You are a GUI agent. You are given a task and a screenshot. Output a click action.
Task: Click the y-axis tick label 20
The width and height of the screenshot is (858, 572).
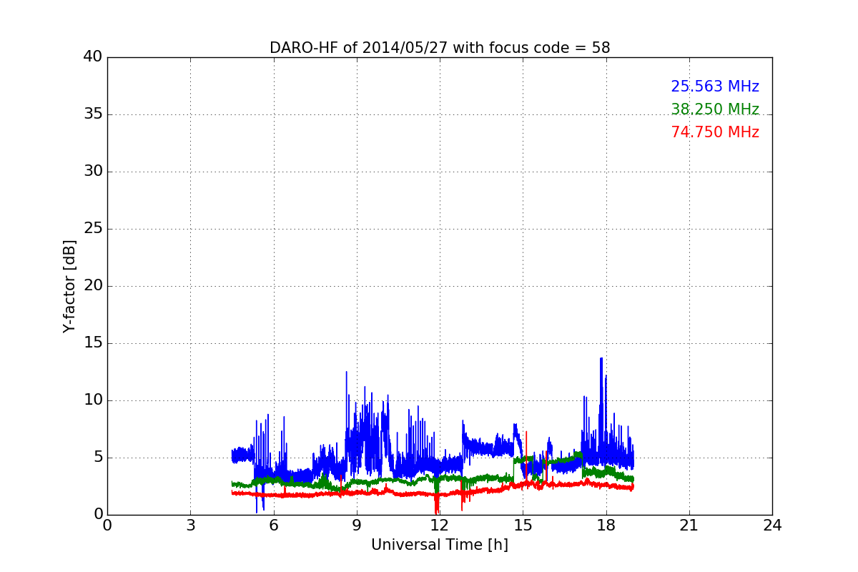pyautogui.click(x=92, y=286)
